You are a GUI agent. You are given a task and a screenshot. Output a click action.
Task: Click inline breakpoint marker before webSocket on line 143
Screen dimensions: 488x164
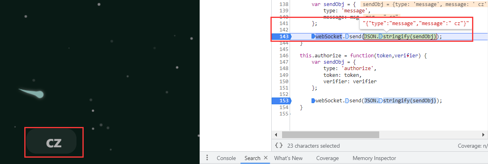(x=313, y=37)
